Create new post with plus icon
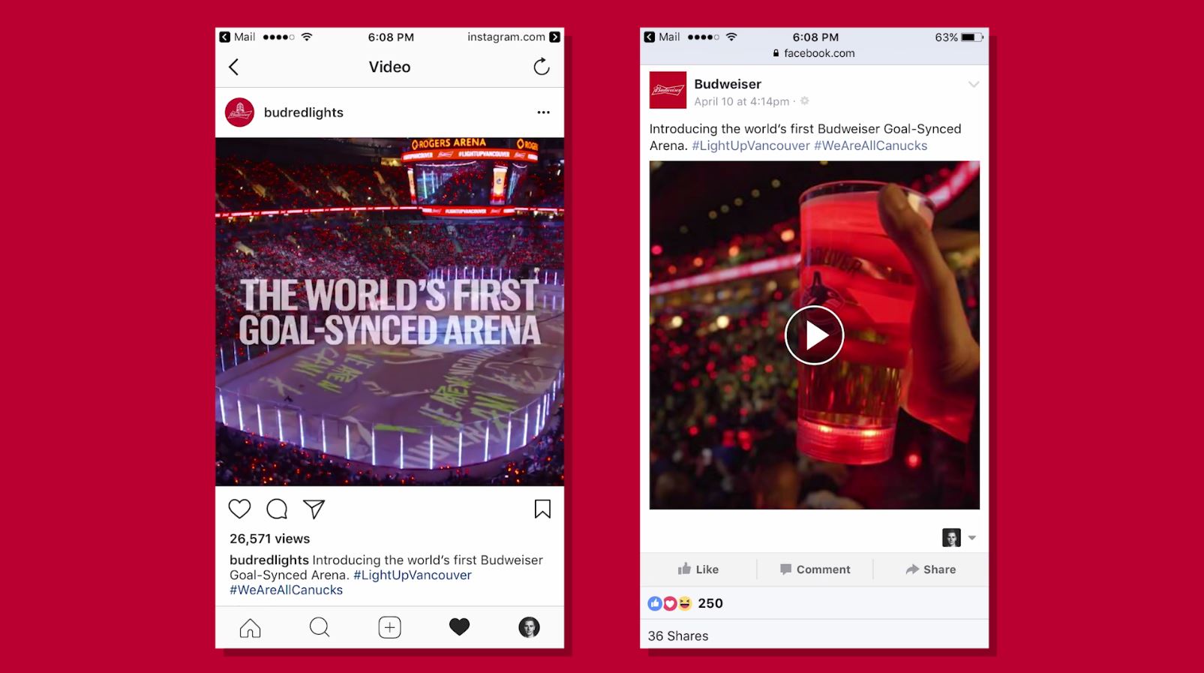The image size is (1204, 673). pos(389,627)
